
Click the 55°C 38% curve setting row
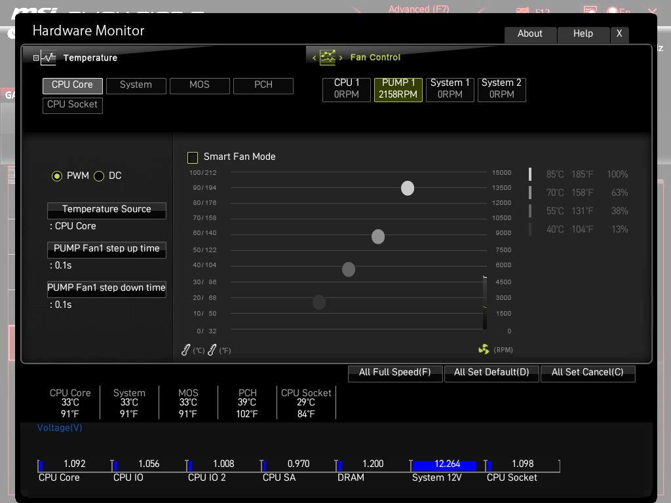pos(579,212)
